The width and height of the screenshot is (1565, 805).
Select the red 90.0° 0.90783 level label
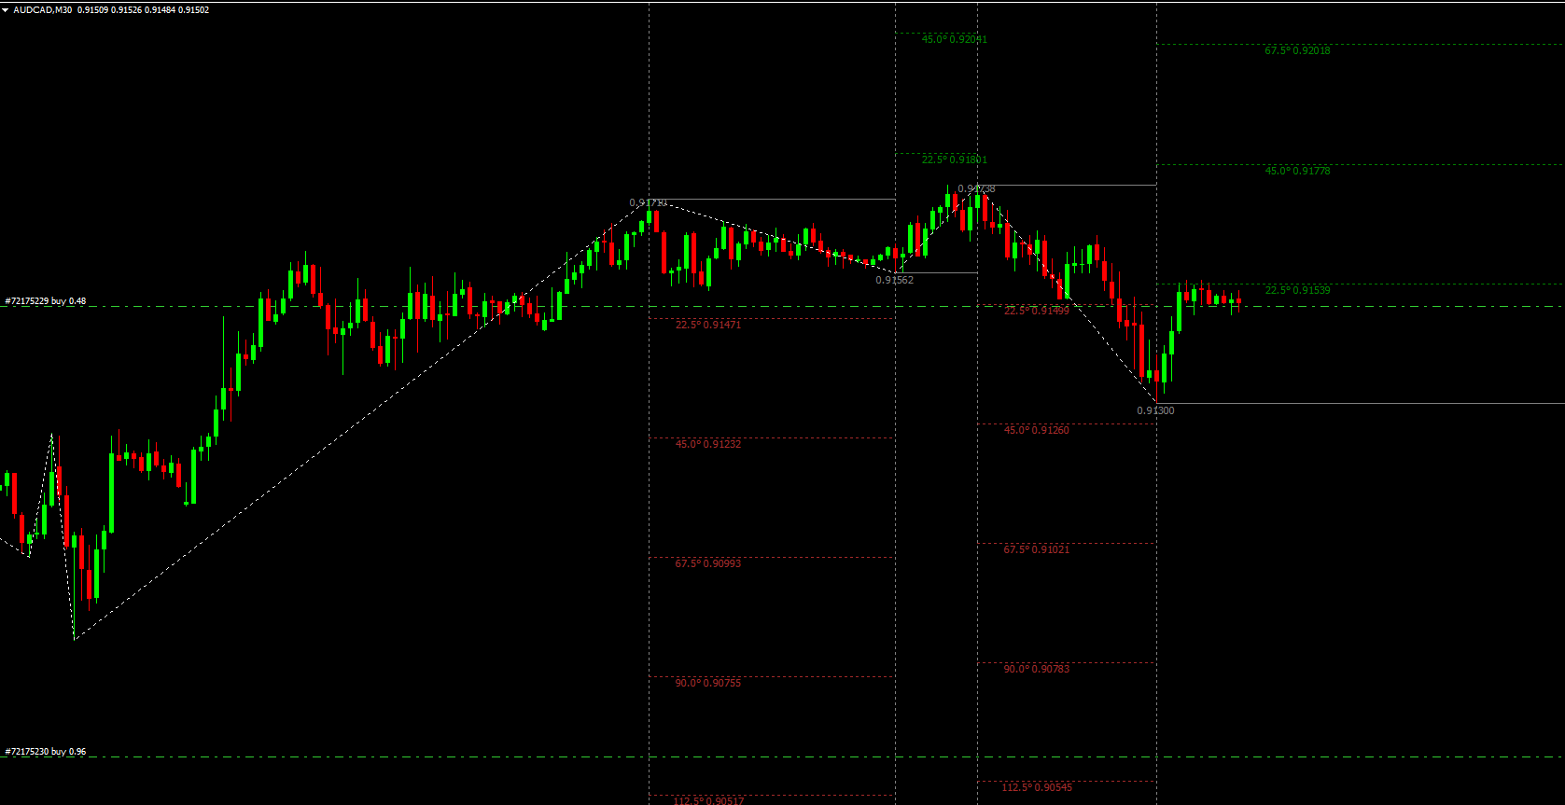1036,669
